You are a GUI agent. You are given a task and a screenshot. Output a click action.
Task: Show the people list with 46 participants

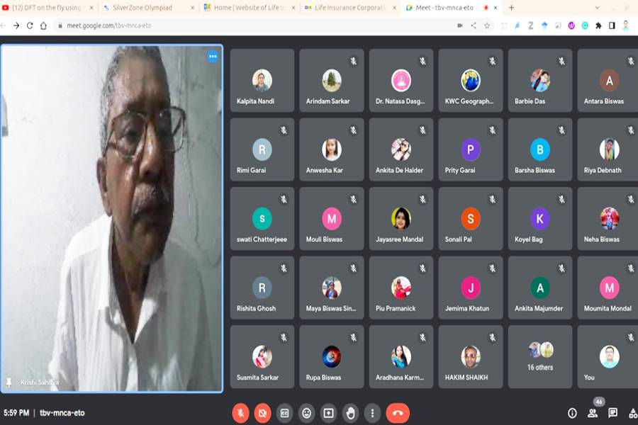tap(593, 413)
